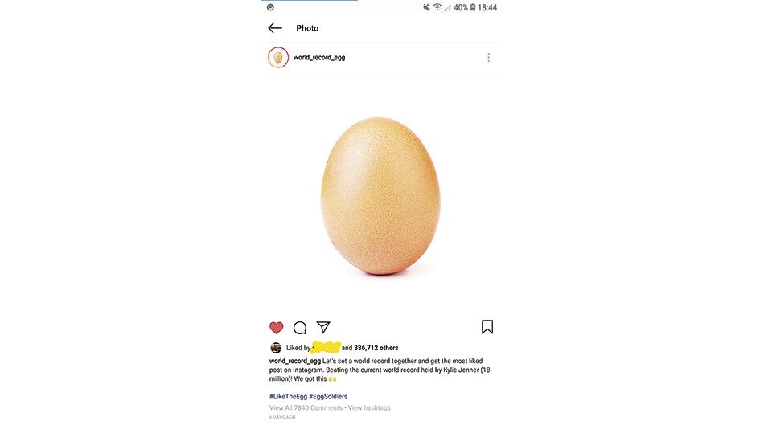The image size is (764, 429).
Task: Tap the small liker avatar beside Liked by
Action: [x=276, y=348]
